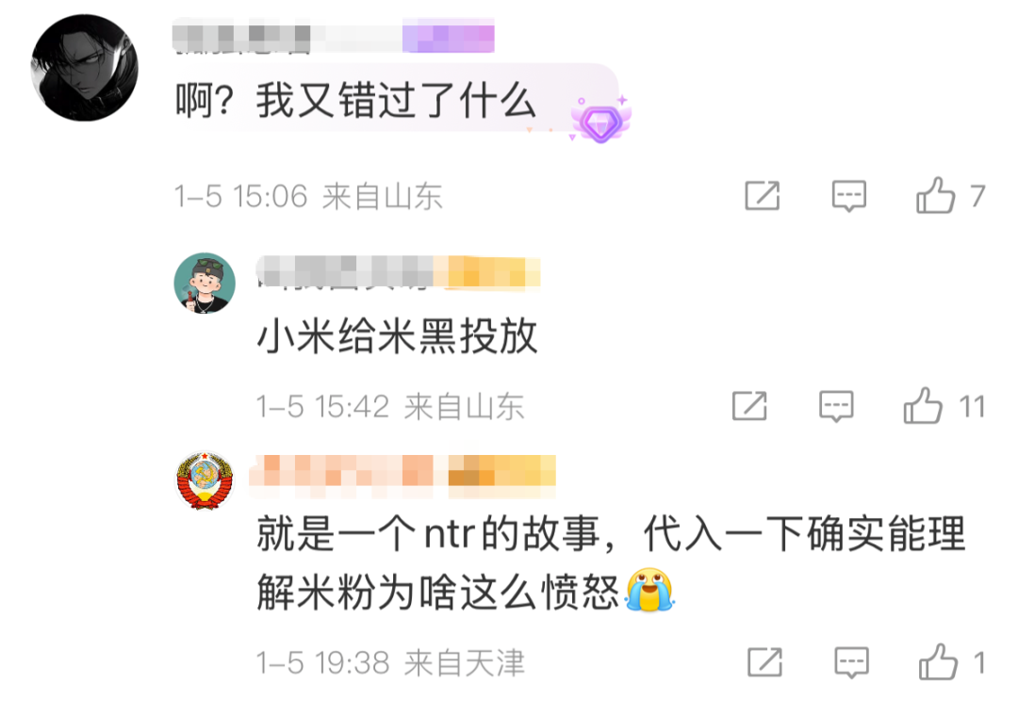
Task: Tap the purple membership tag beside first username
Action: [448, 37]
